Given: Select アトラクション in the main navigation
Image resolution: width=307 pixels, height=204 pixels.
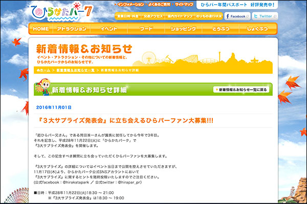Looking at the screenshot, I should 72,29.
